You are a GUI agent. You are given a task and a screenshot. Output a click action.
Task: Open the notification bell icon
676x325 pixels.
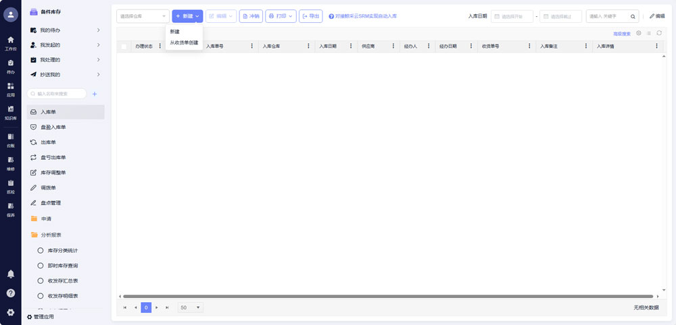click(x=11, y=274)
